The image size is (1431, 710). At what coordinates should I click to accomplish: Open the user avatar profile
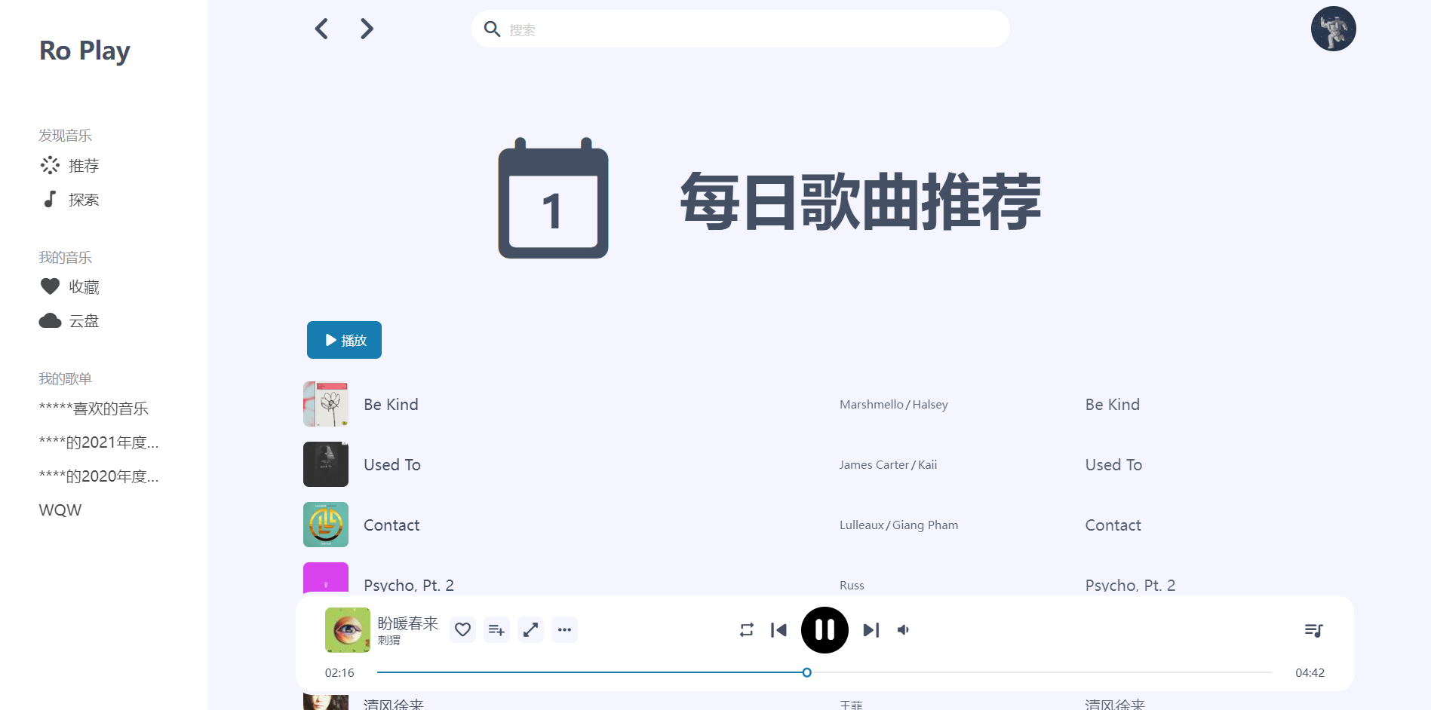pos(1333,29)
